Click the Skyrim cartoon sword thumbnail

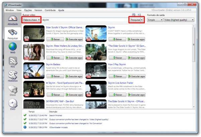click(96, 34)
